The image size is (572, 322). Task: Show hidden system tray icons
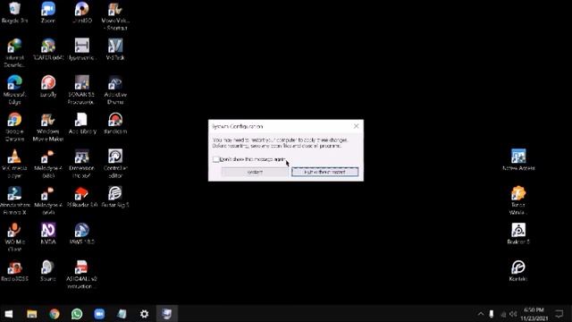[481, 314]
